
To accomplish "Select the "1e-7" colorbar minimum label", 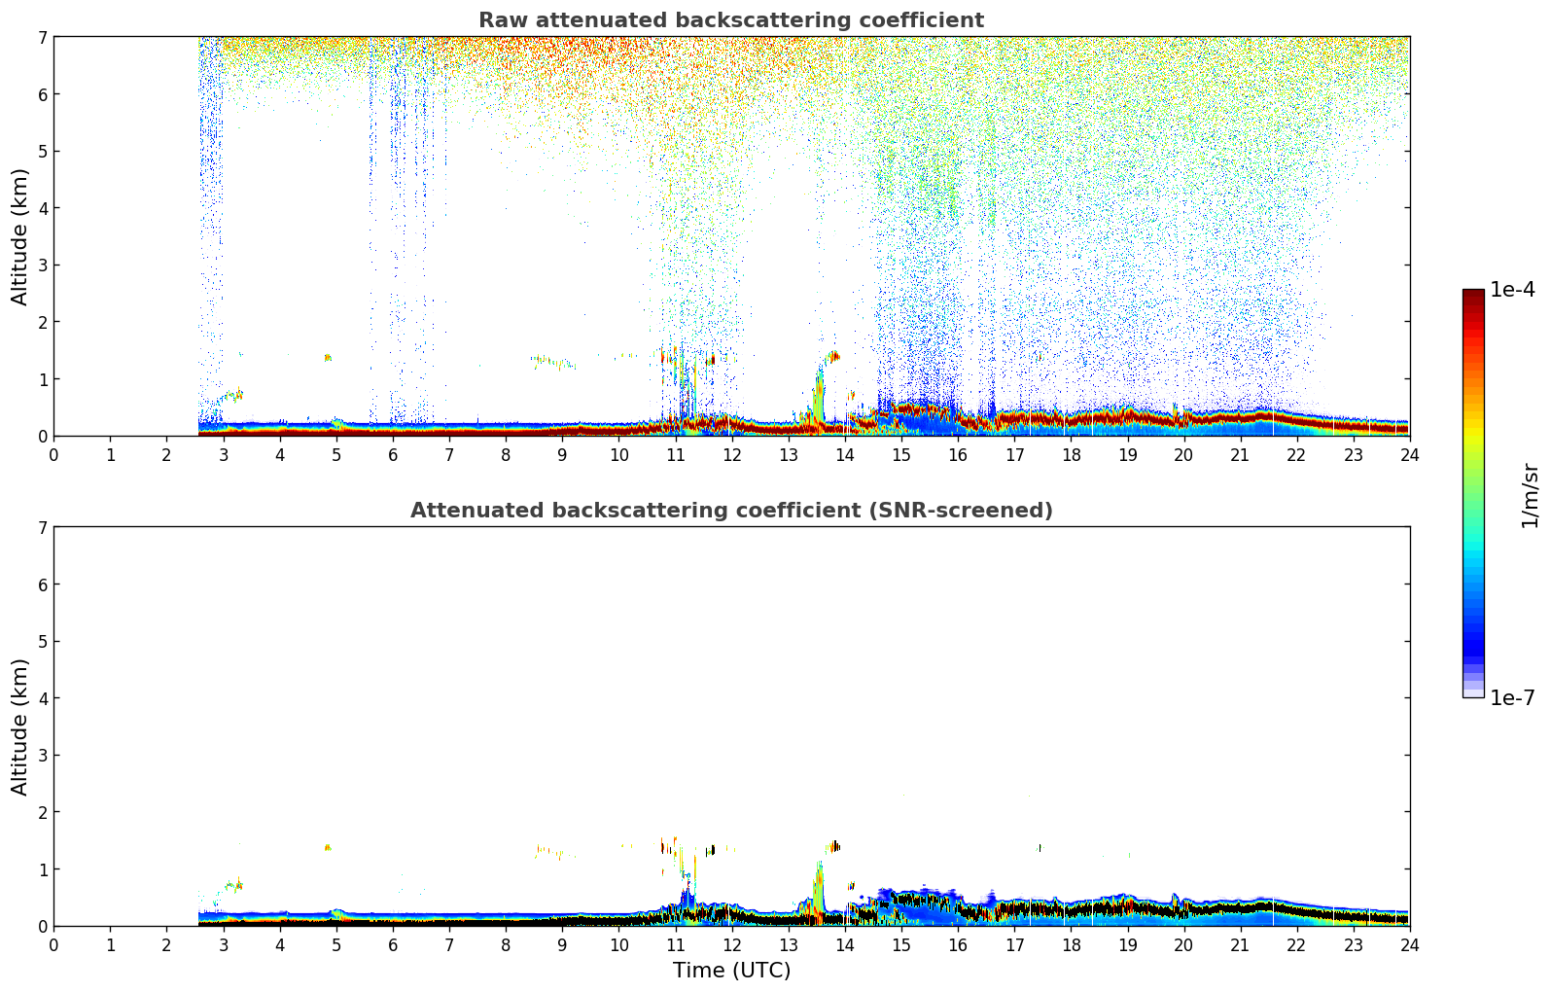I will [x=1513, y=698].
